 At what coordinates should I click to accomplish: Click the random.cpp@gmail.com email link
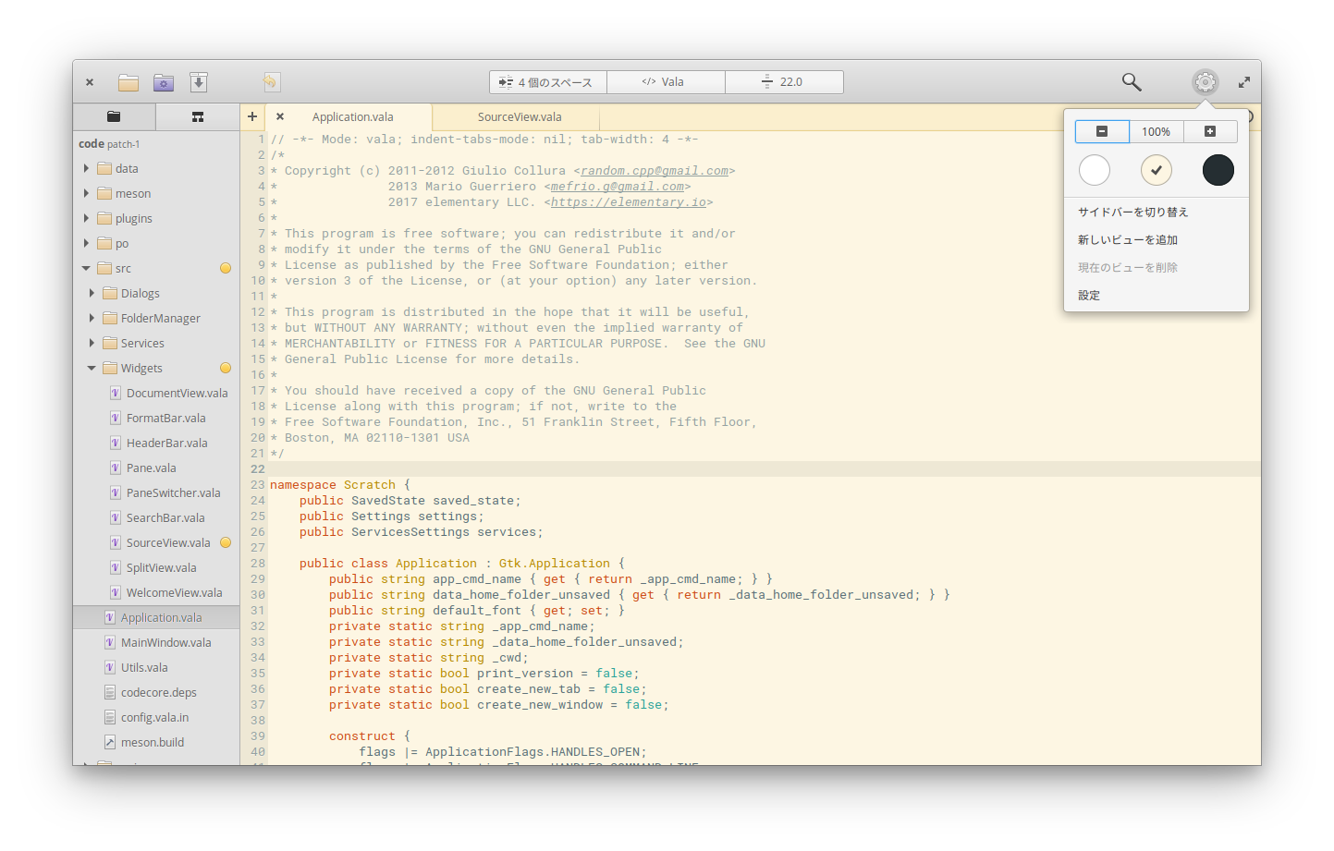(x=655, y=171)
